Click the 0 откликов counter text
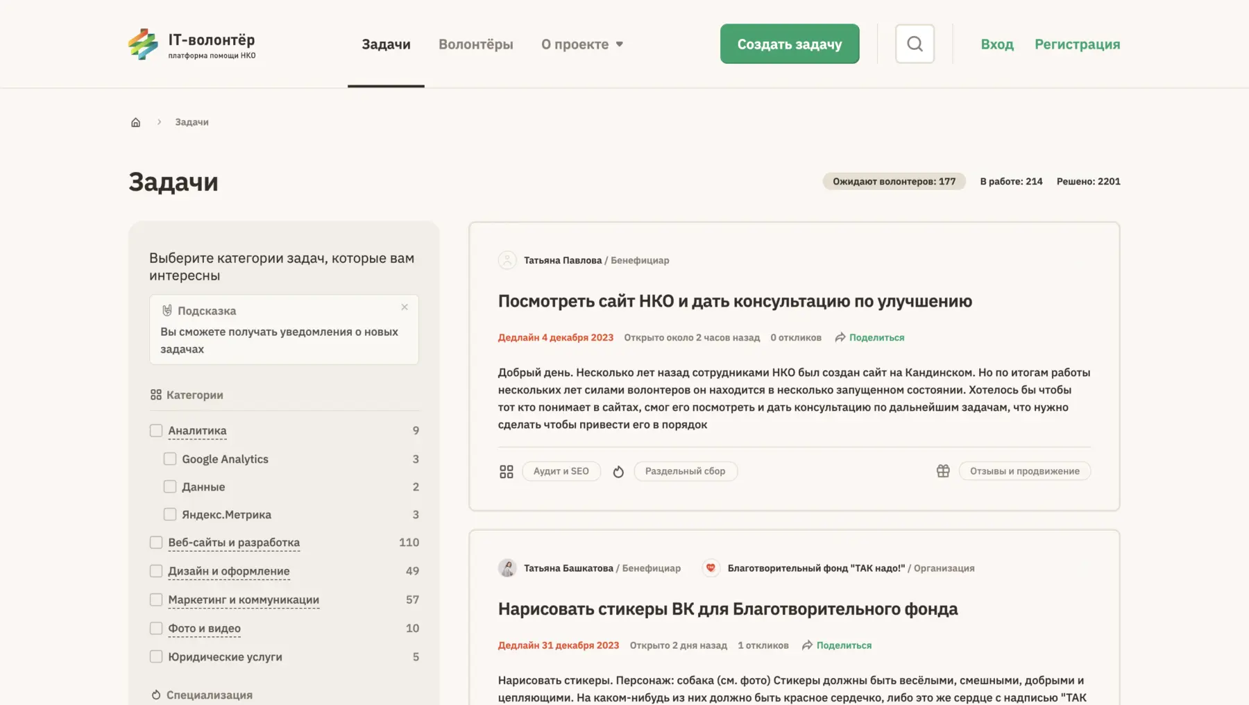 (796, 337)
